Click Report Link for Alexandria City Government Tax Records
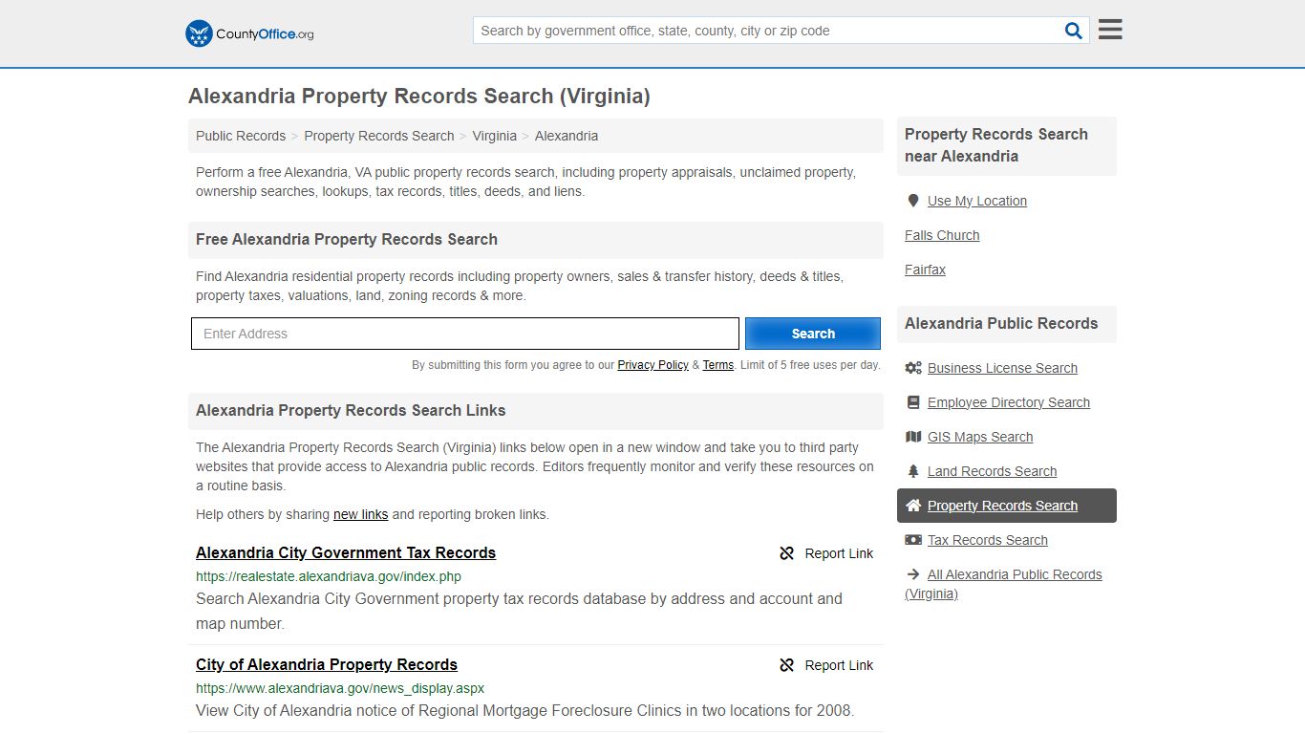 point(839,553)
